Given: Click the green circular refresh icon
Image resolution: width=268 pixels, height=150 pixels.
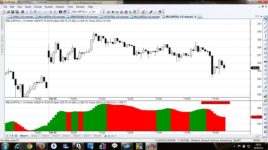Looking at the screenshot, I should [265, 96].
